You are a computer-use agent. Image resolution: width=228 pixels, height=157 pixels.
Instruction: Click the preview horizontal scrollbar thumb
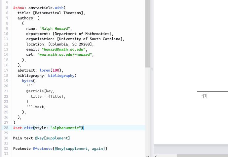pos(198,155)
